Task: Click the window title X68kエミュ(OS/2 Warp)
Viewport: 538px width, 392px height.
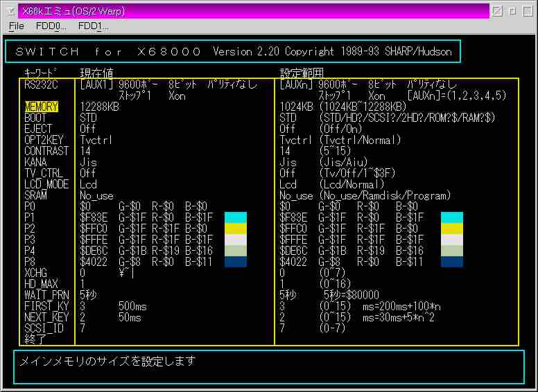Action: [x=73, y=11]
